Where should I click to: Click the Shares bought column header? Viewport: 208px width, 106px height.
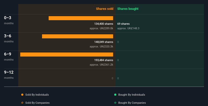coord(128,9)
